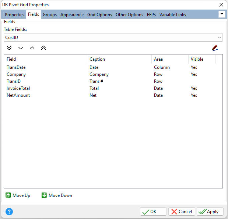
Task: Click the single chevron up remove icon
Action: [x=32, y=48]
